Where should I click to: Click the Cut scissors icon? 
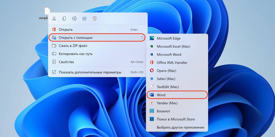pyautogui.click(x=54, y=19)
